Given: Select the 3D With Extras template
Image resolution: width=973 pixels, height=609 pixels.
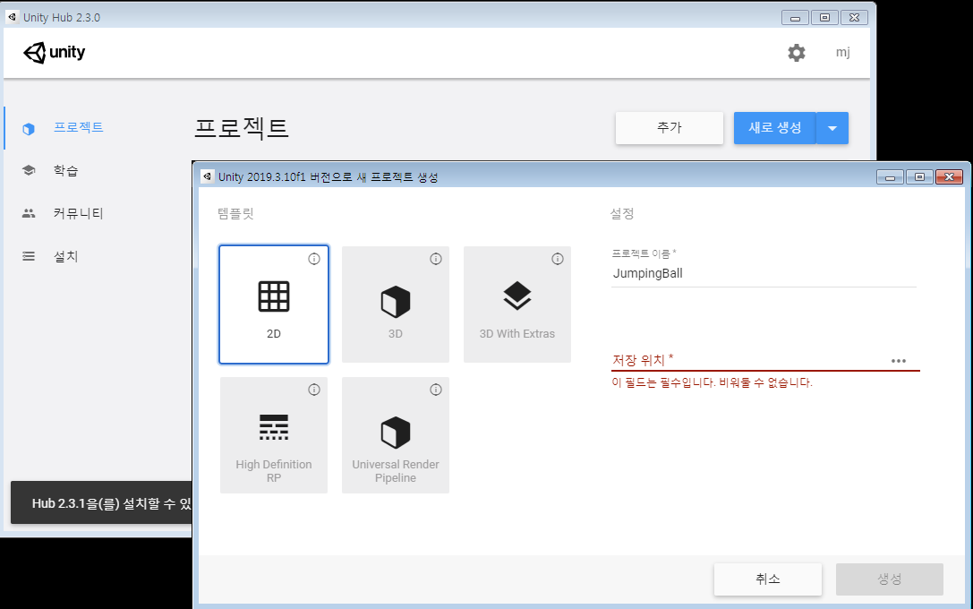Looking at the screenshot, I should tap(516, 304).
